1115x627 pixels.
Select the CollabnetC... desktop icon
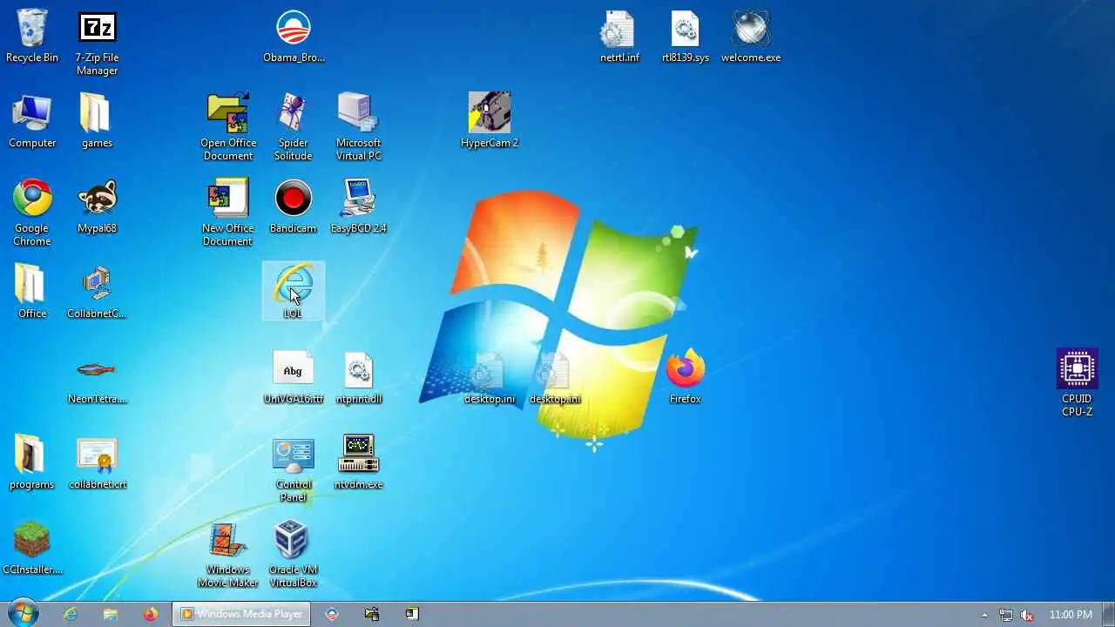97,292
